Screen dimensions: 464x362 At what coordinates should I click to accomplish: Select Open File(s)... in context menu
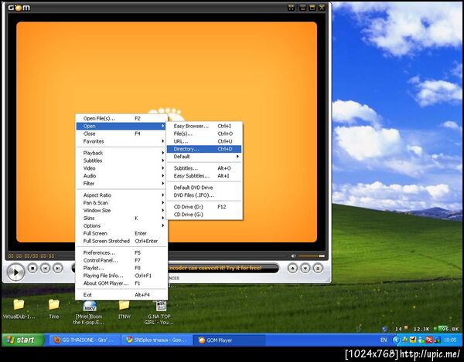point(121,118)
